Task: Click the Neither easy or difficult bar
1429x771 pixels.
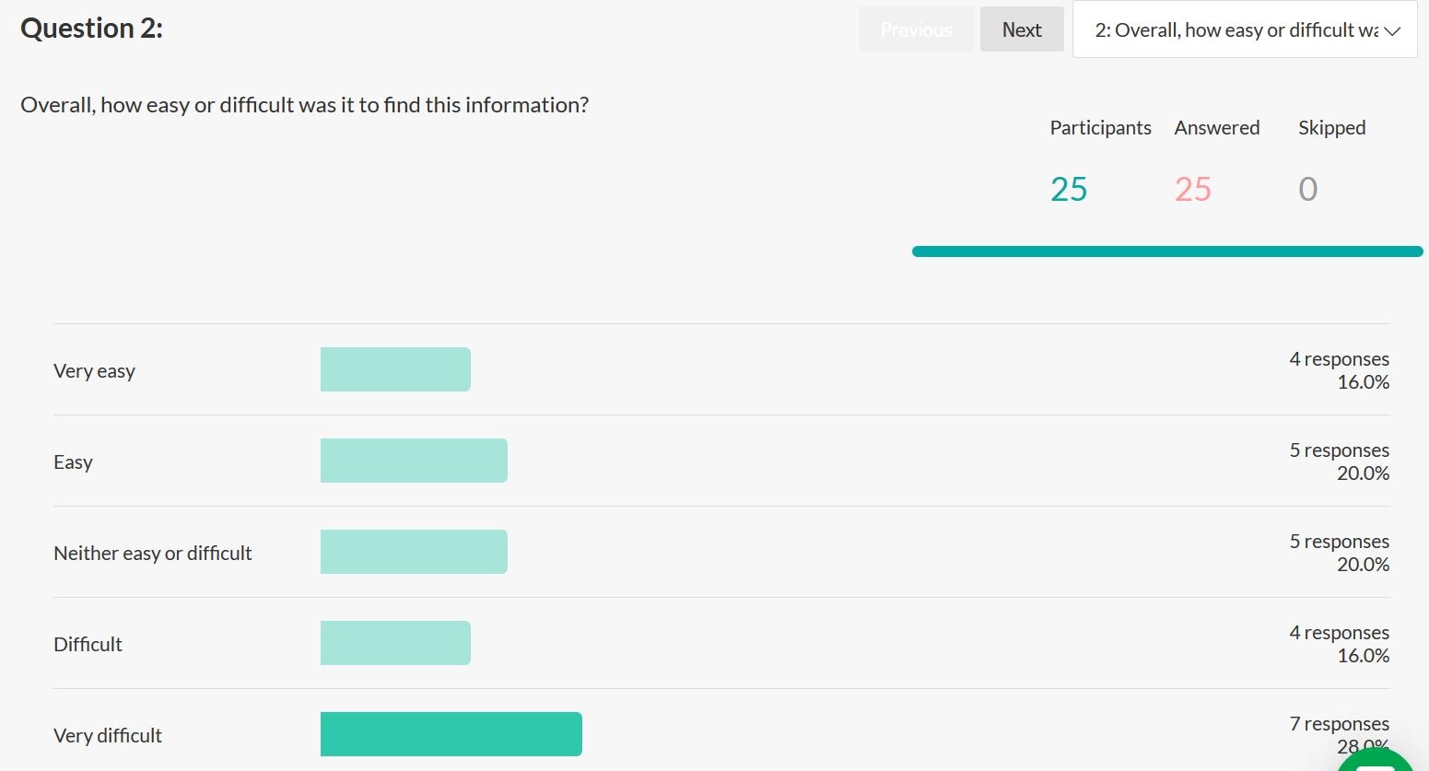Action: click(x=414, y=552)
